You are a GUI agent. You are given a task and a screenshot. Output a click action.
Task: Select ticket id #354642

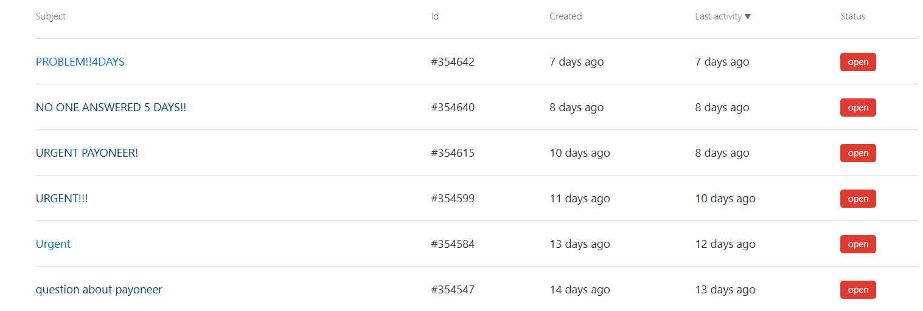click(x=453, y=62)
